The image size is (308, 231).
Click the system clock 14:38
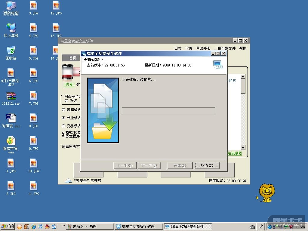tap(300, 227)
